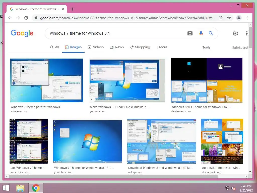Click the horizontal scrollbar thumb

pos(113,176)
